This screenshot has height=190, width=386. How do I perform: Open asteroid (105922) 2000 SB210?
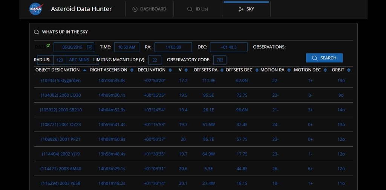pos(61,110)
